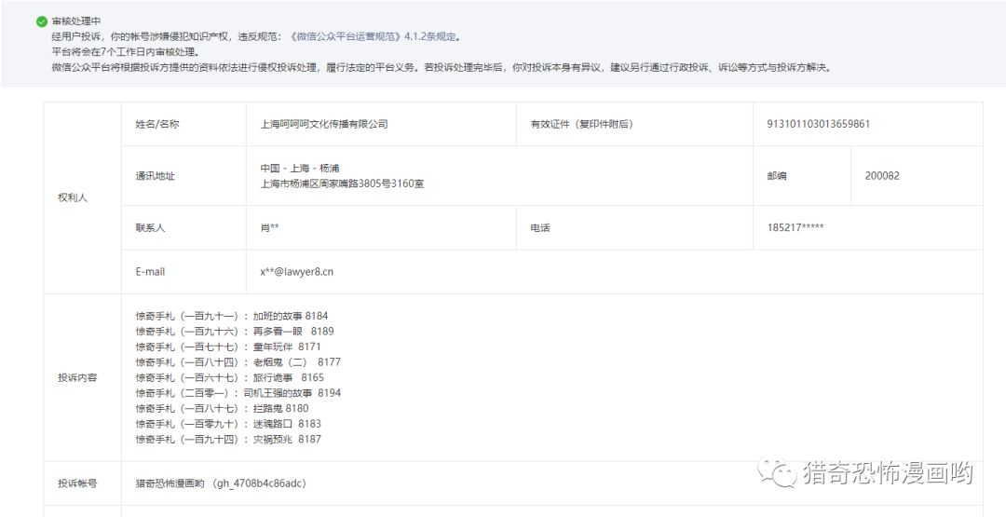Screen dimensions: 1006x517
Task: Select the account 猎奇恐怖漫画哟 (gh_4708b4c86adc)
Action: point(221,483)
